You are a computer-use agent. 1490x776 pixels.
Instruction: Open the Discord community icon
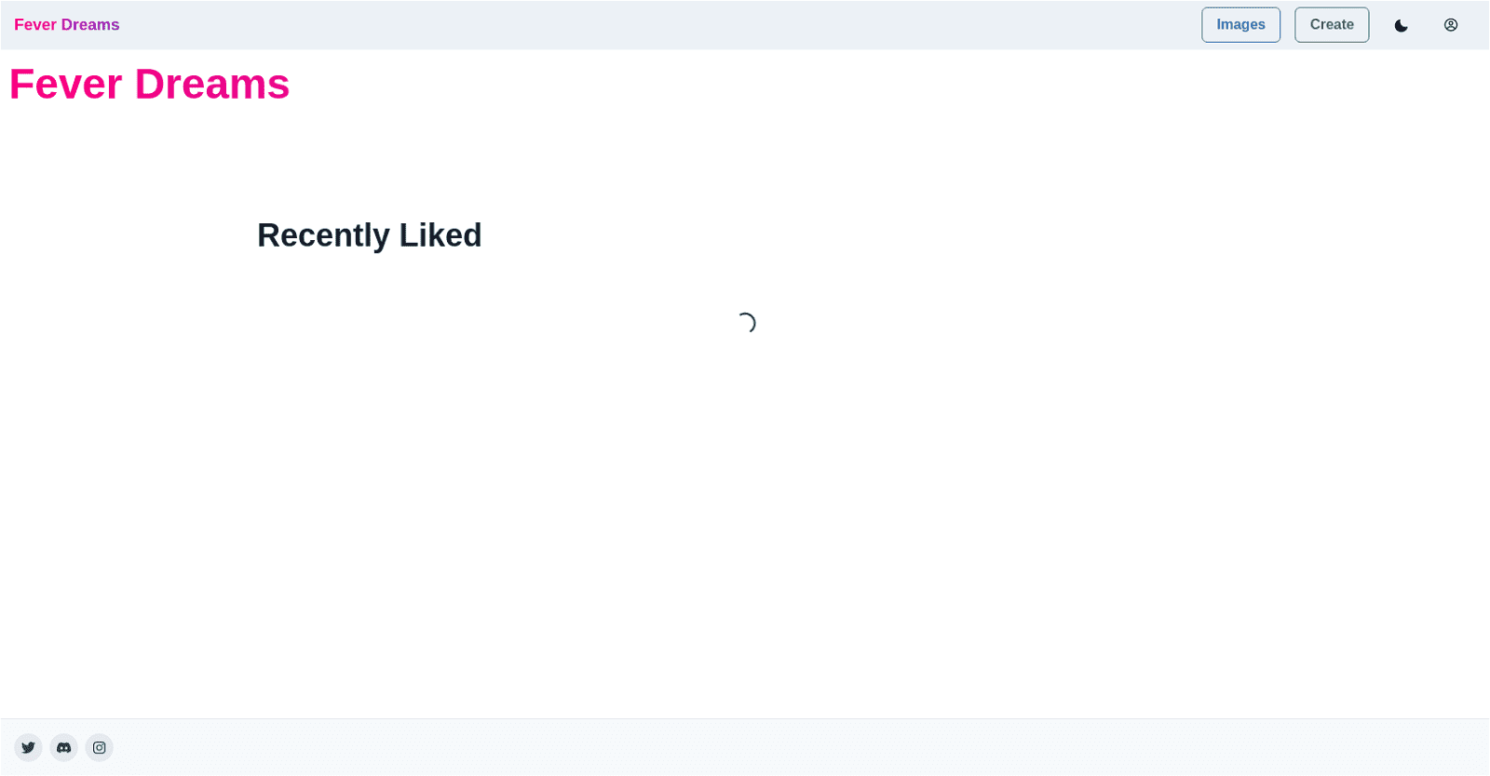click(64, 747)
